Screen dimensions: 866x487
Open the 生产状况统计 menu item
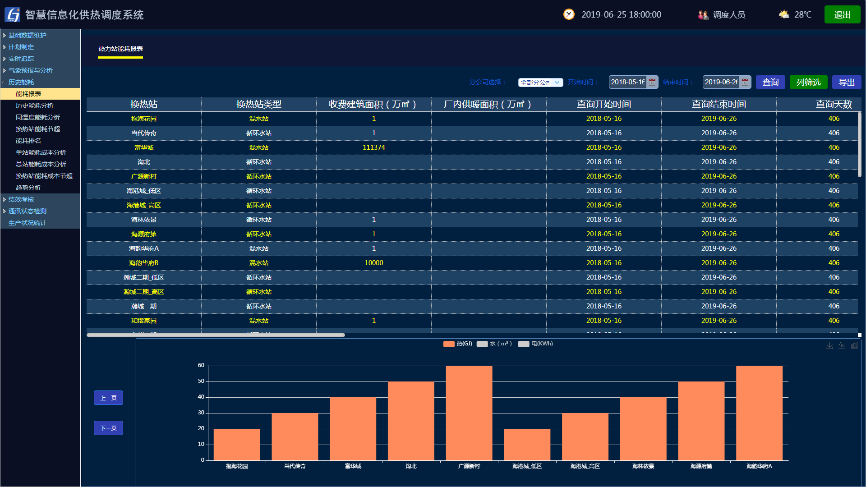(x=40, y=223)
